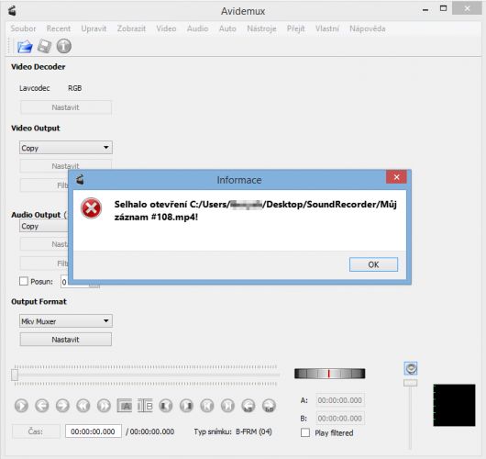Click the jog shuttle wheel control
The image size is (486, 459).
coord(330,374)
